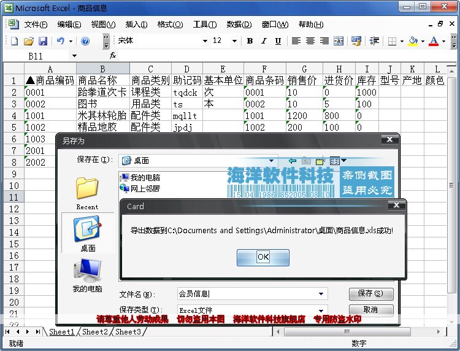Click the fx insert function icon

point(113,56)
